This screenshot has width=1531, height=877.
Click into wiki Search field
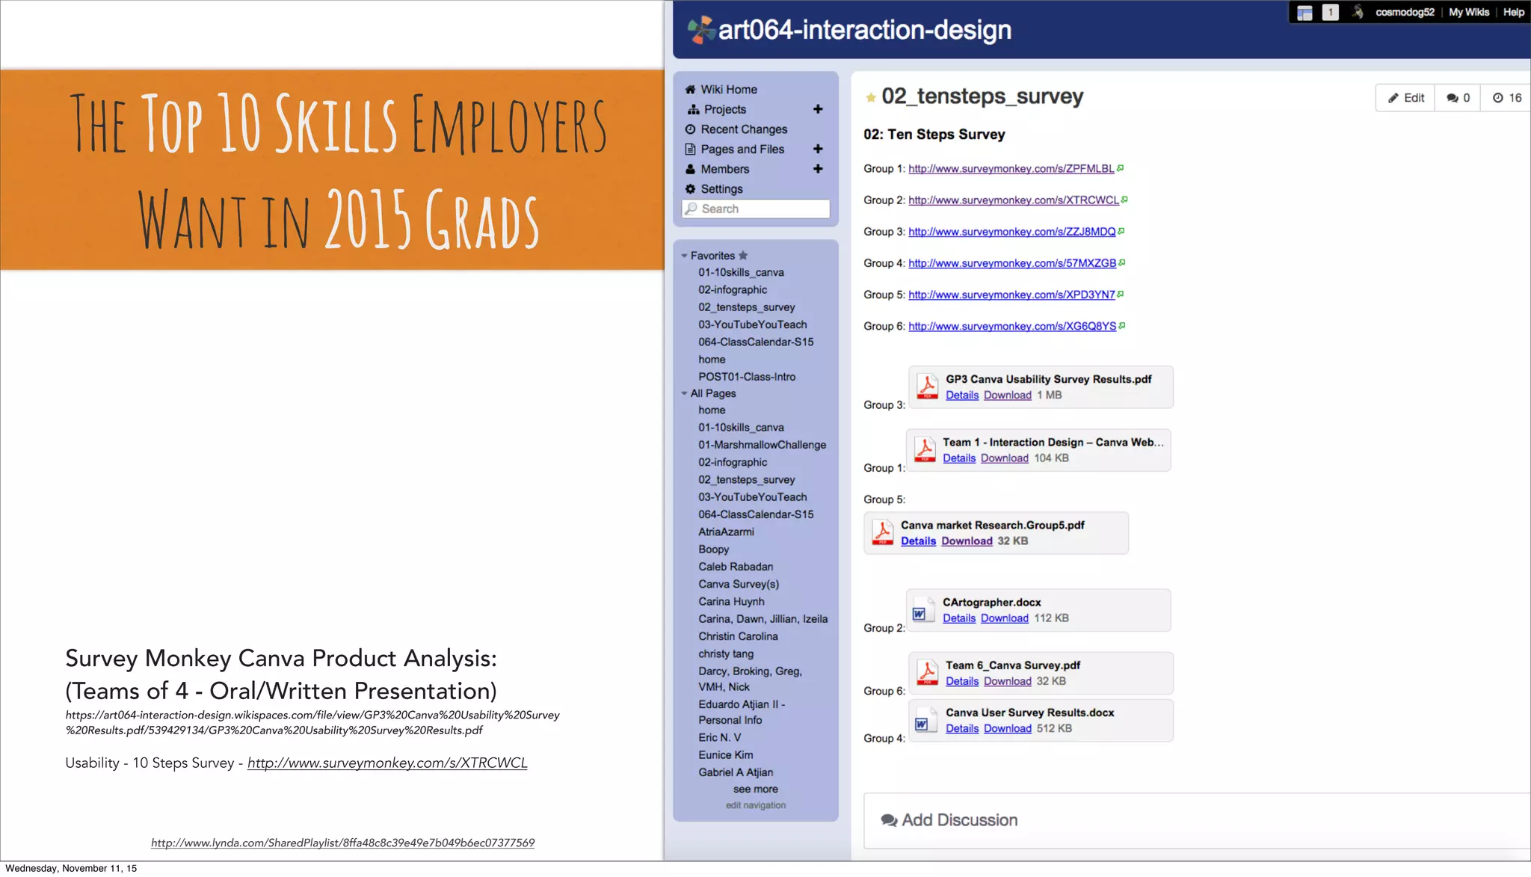tap(757, 209)
